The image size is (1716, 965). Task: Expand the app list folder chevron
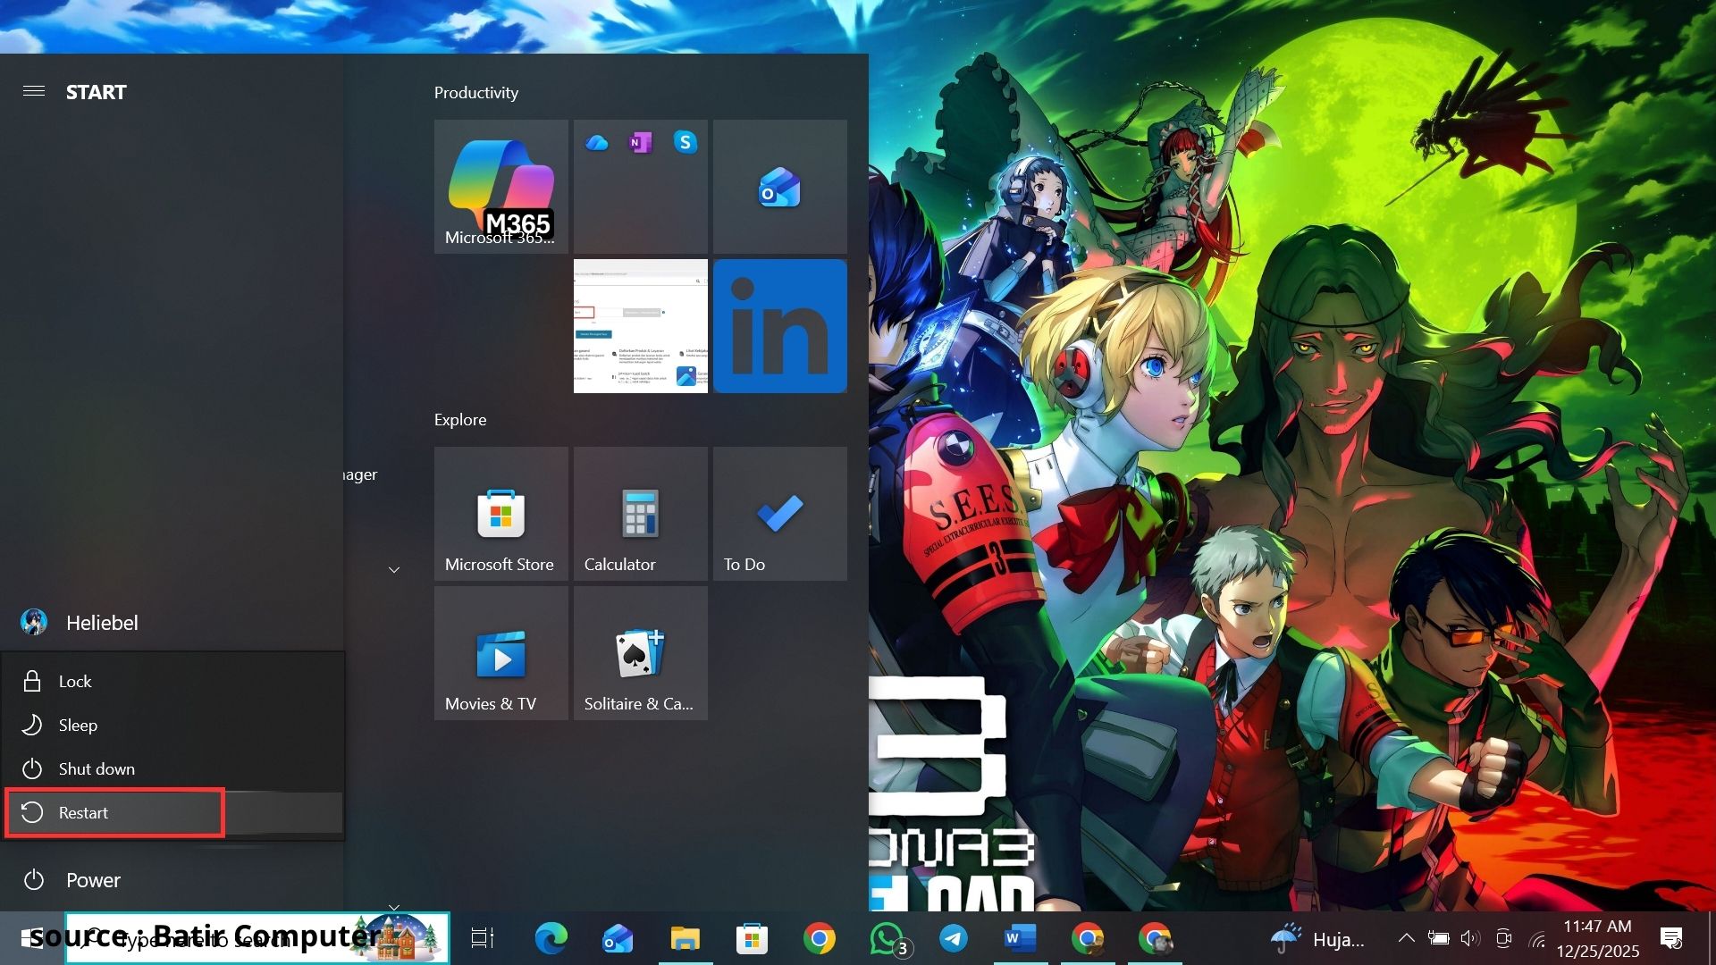[x=394, y=570]
